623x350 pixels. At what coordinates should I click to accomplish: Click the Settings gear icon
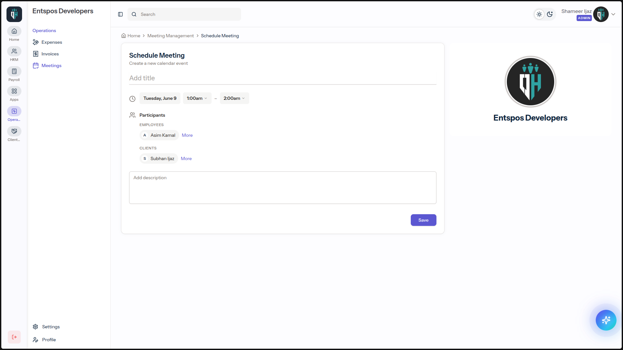pyautogui.click(x=36, y=327)
